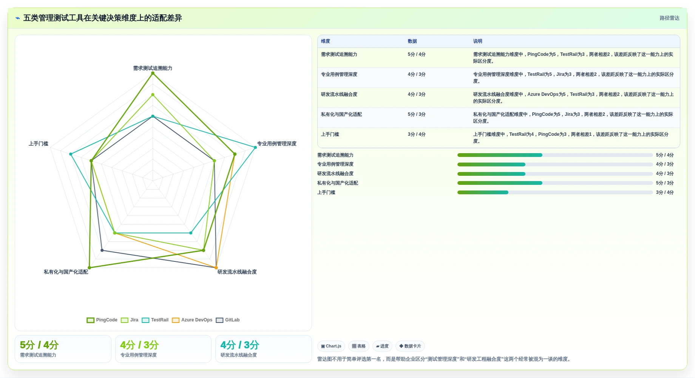Viewport: 695px width, 378px height.
Task: Select table cell 研发流水线融合度
Action: click(x=361, y=98)
